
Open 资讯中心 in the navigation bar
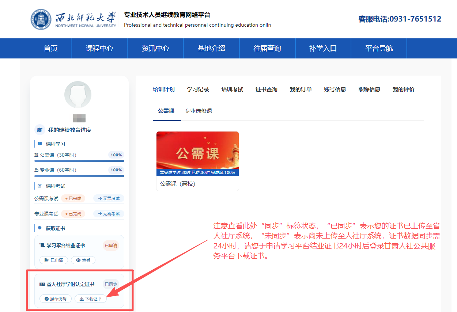[x=155, y=48]
